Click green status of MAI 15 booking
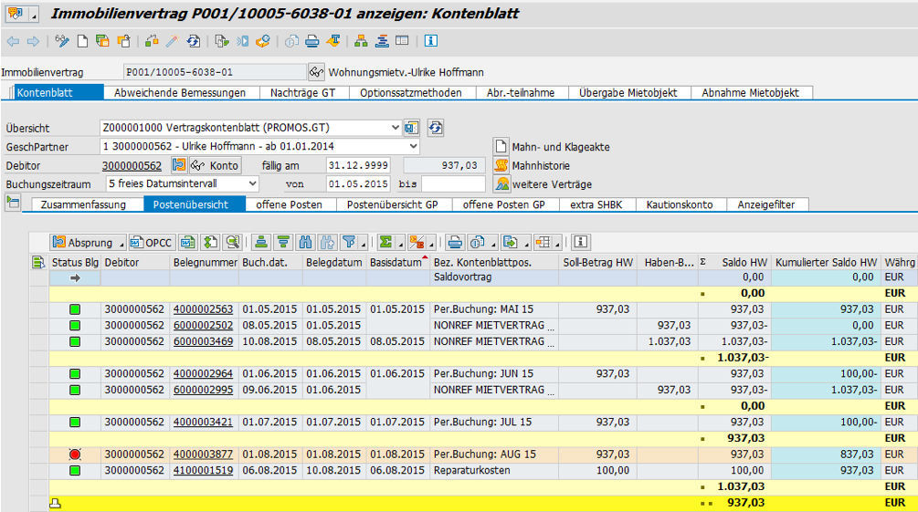The image size is (918, 512). [x=74, y=309]
